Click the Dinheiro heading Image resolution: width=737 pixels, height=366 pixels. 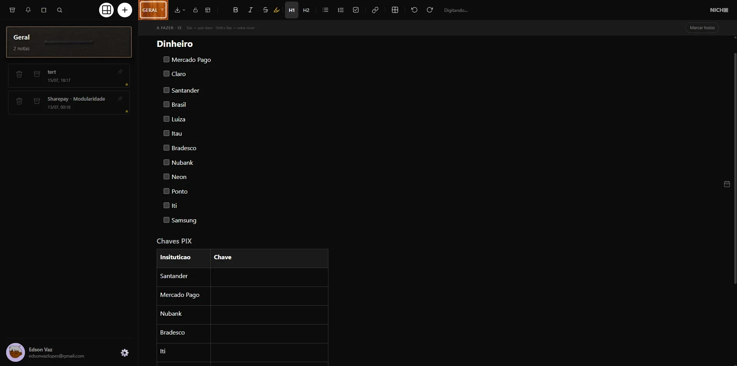pyautogui.click(x=175, y=44)
